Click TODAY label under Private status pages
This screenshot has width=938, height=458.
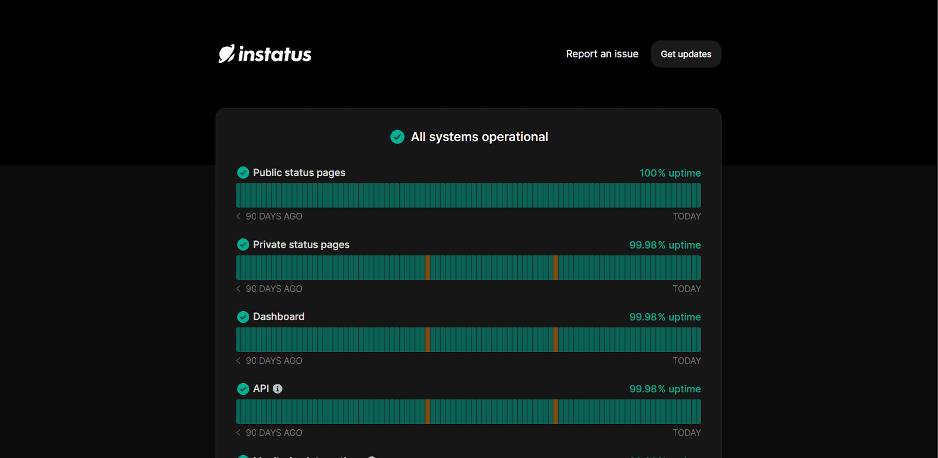pos(686,289)
